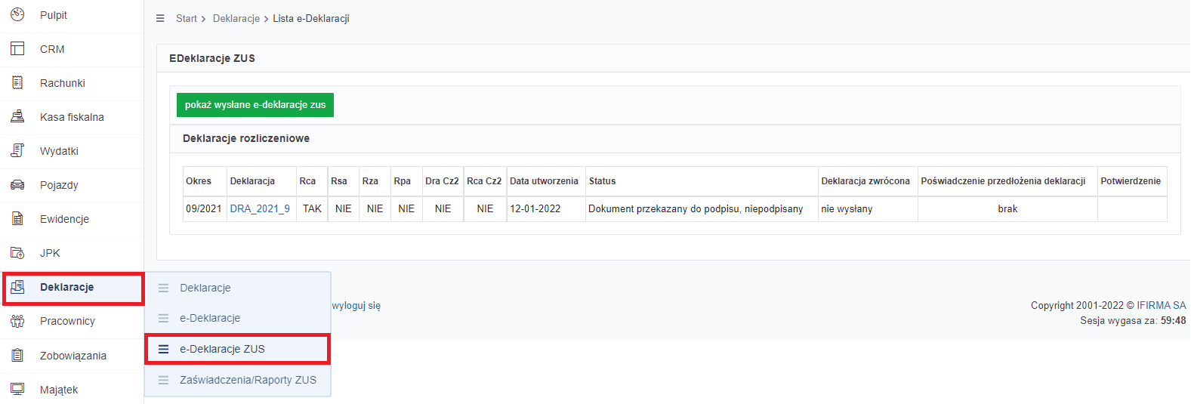Click the CRM sidebar icon
The height and width of the screenshot is (404, 1191).
click(x=17, y=48)
